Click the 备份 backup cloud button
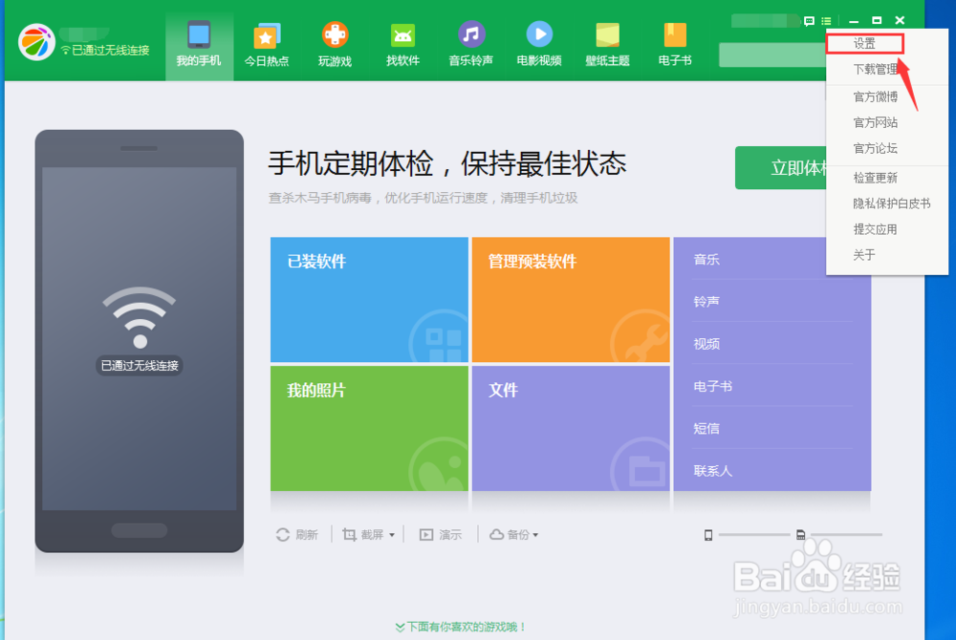Image resolution: width=956 pixels, height=640 pixels. point(510,535)
